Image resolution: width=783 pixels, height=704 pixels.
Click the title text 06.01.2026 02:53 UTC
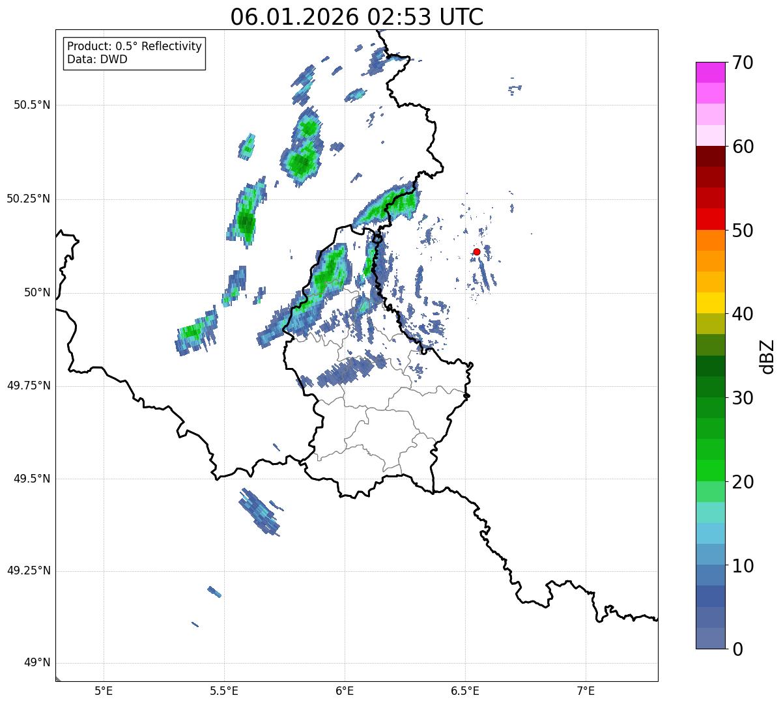[x=357, y=17]
